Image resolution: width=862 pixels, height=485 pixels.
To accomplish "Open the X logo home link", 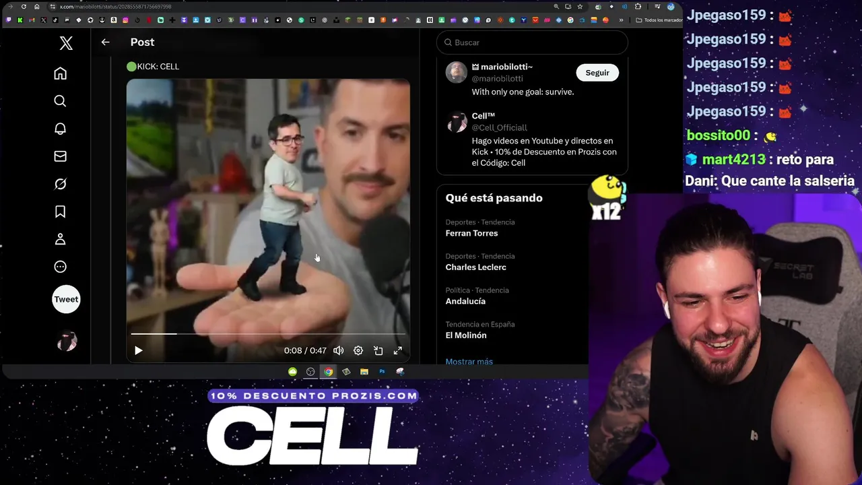I will (x=66, y=43).
